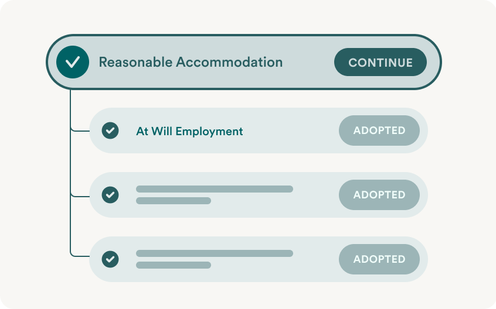Click ADOPTED in the last policy row
This screenshot has height=309, width=496.
click(379, 259)
